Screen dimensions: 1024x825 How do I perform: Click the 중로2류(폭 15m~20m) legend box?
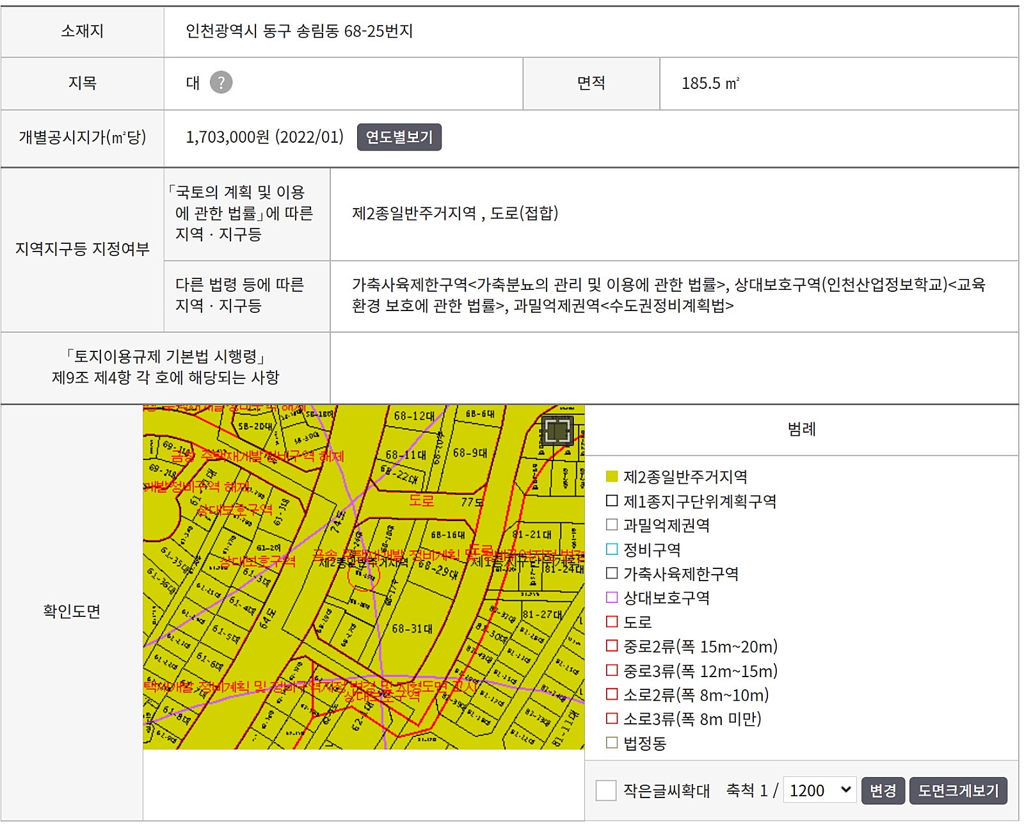[612, 646]
